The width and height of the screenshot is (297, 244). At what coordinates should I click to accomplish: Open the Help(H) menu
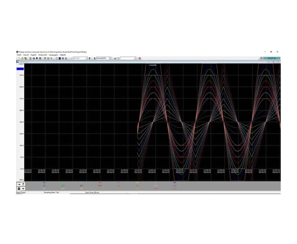63,55
